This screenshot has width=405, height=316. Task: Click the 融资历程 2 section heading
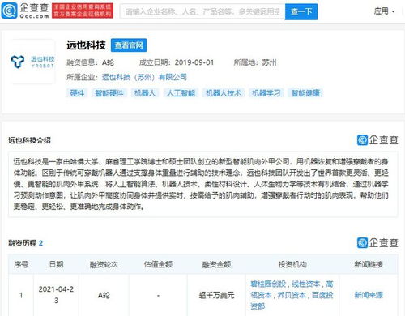tap(25, 243)
